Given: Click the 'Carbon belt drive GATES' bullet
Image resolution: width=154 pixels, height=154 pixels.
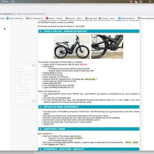Looking at the screenshot, I should click(60, 81).
